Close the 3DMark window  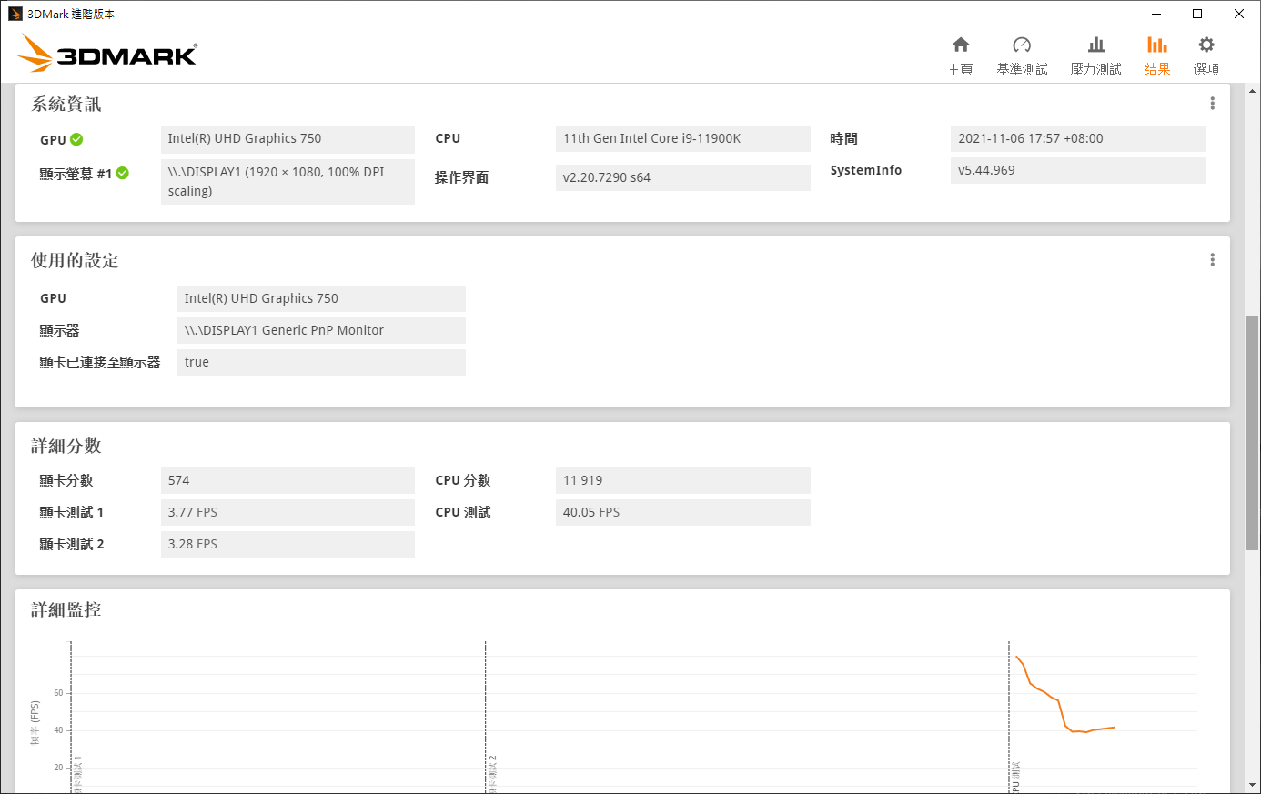click(x=1239, y=14)
